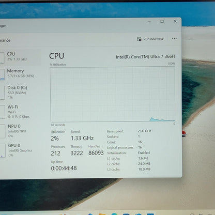Maximize the Task Manager window
Viewport: 215px width, 215px height.
point(162,21)
